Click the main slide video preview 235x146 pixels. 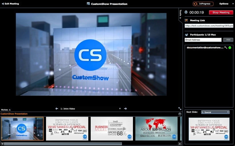coord(91,54)
